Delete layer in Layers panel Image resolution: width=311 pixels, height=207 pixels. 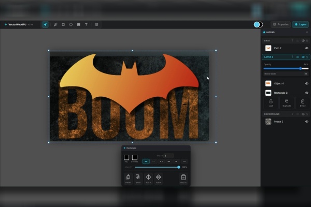[x=303, y=103]
